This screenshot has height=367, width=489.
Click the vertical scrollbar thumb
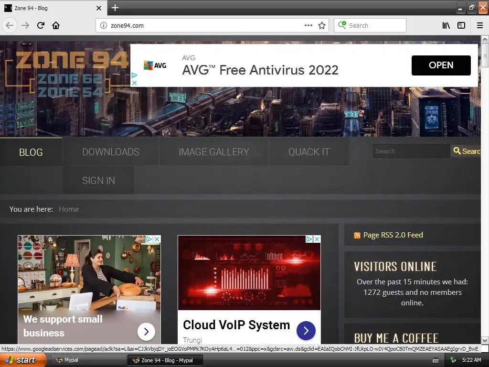(485, 55)
